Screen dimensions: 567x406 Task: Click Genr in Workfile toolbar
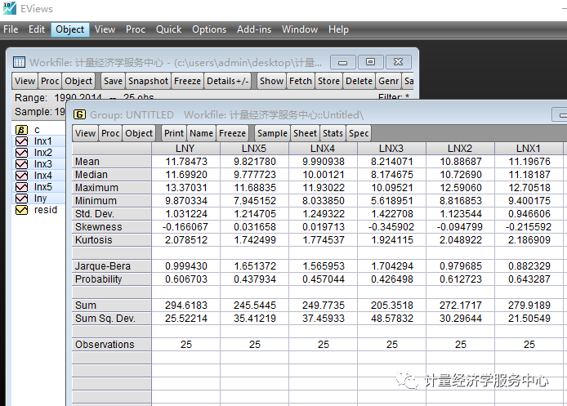tap(389, 81)
